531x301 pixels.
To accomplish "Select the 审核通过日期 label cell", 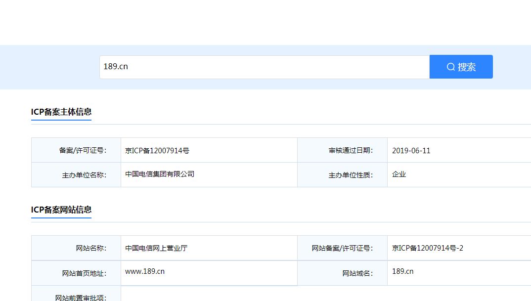I will (x=342, y=150).
